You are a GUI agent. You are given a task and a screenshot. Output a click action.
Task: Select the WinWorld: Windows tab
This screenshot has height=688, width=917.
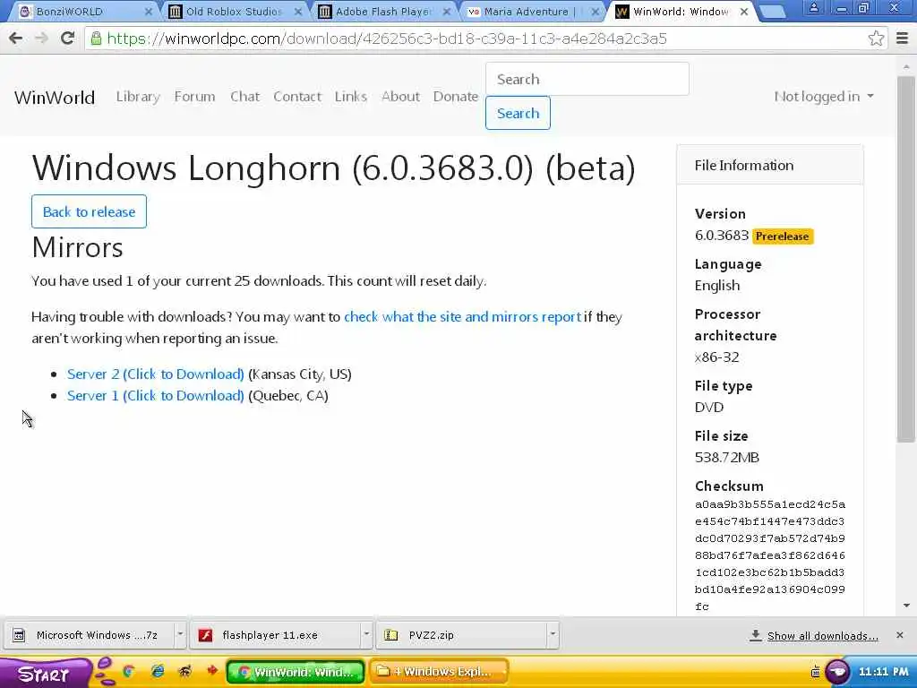click(681, 12)
